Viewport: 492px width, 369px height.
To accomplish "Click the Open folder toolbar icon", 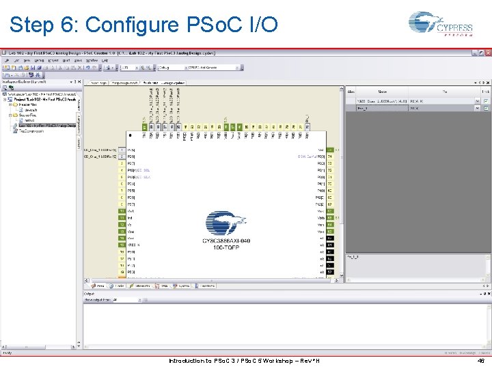I will [x=27, y=68].
